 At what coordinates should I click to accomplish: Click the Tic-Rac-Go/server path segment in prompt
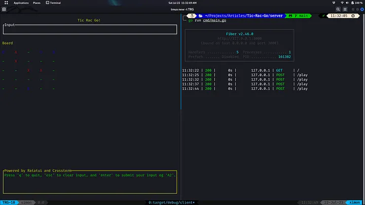264,16
